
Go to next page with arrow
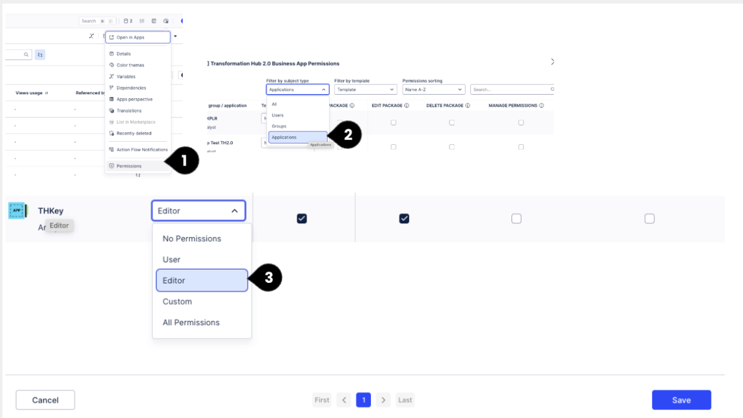pos(383,400)
